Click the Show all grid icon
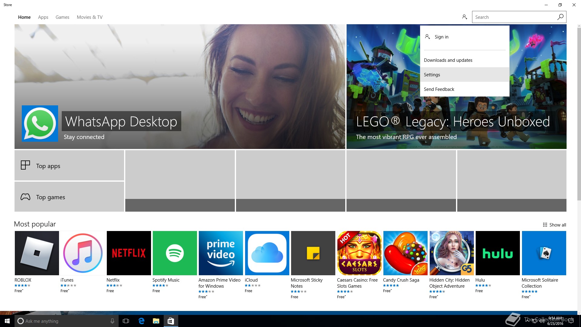The height and width of the screenshot is (327, 581). coord(545,225)
